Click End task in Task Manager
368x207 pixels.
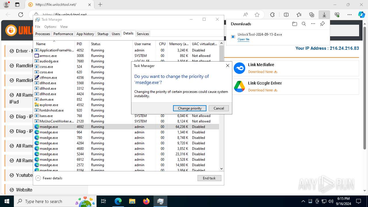[209, 178]
